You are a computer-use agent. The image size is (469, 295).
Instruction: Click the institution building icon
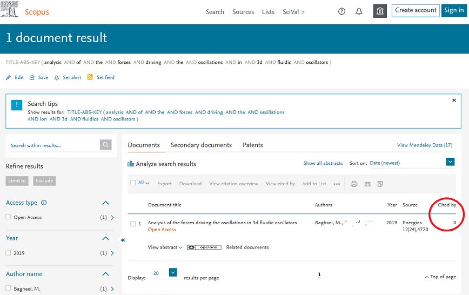click(380, 11)
